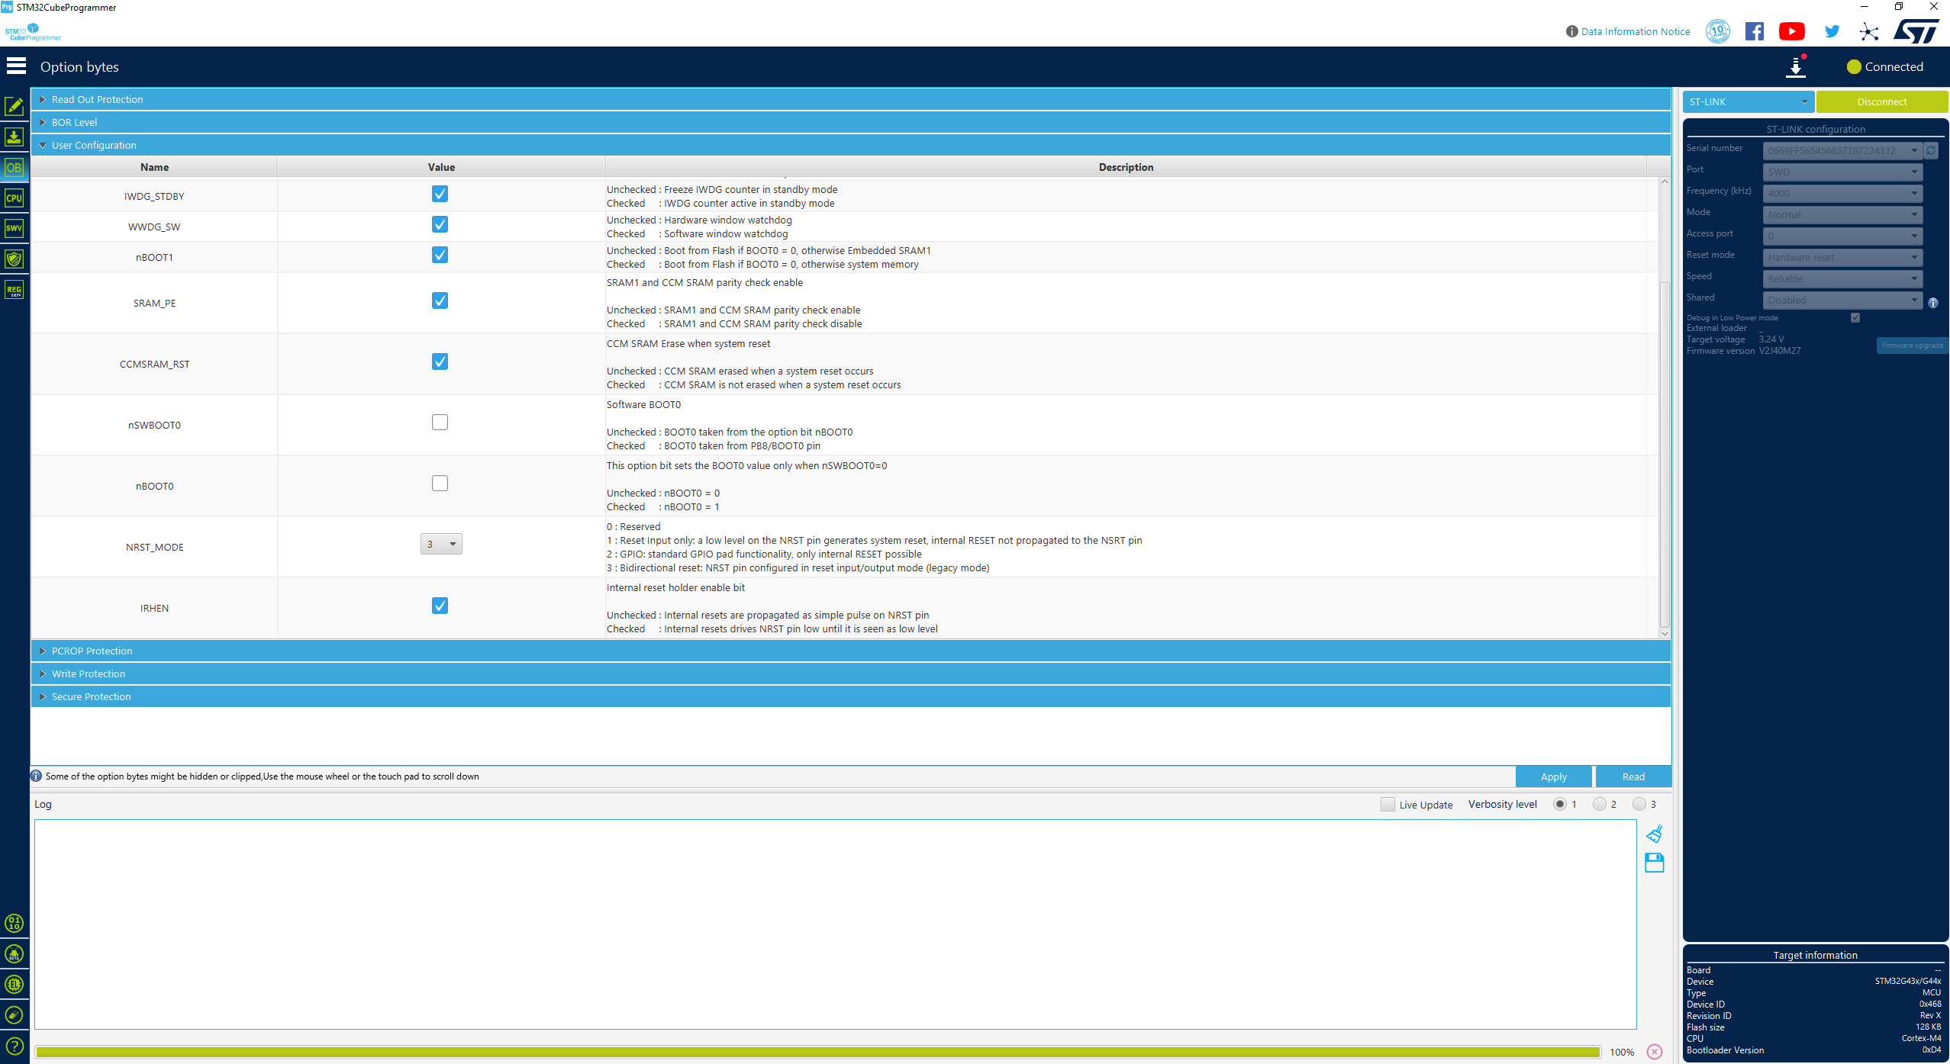Viewport: 1950px width, 1064px height.
Task: Open the round connection-tool sidebar icon
Action: pos(14,1014)
